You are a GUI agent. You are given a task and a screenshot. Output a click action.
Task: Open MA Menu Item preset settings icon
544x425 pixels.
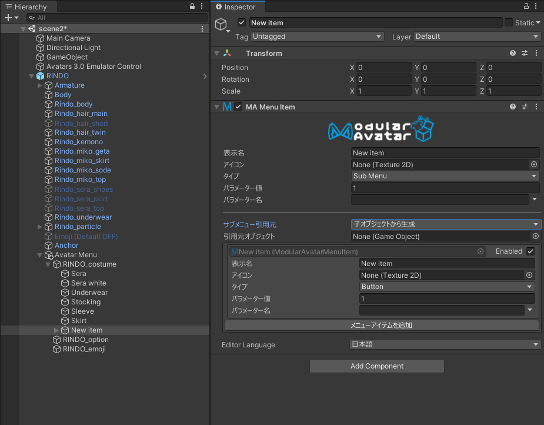(x=525, y=107)
